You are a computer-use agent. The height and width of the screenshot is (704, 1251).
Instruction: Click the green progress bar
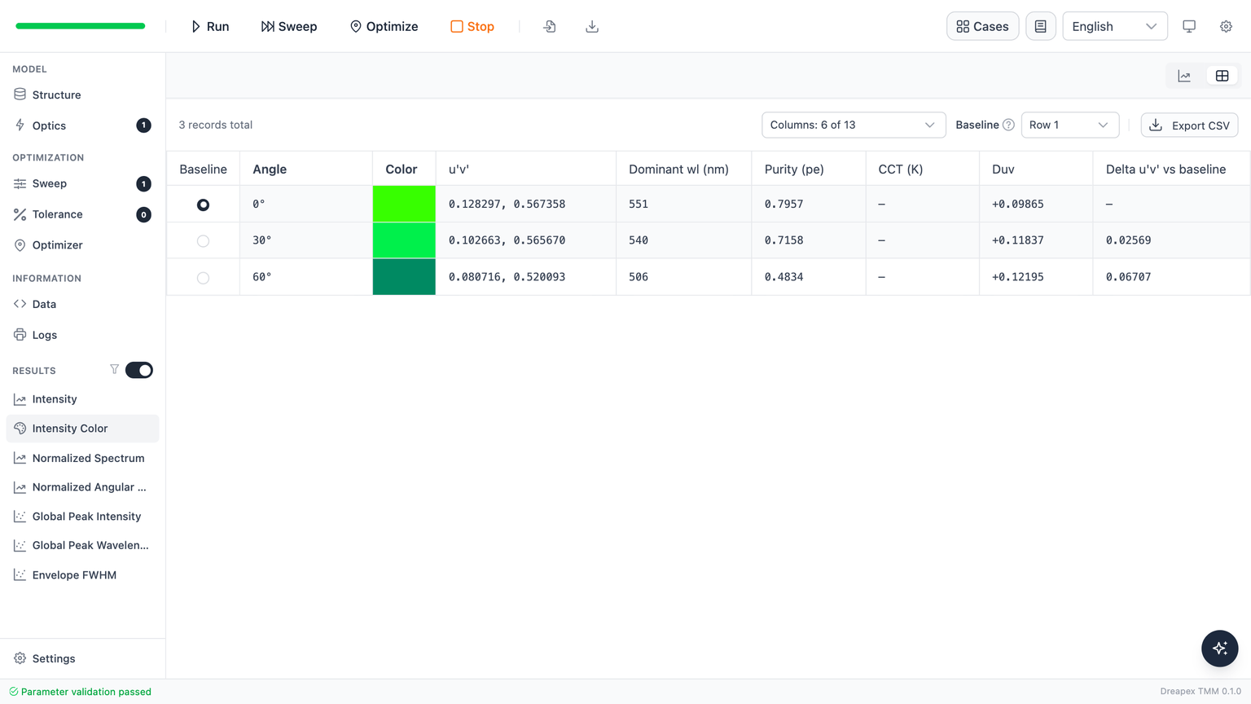click(x=81, y=26)
